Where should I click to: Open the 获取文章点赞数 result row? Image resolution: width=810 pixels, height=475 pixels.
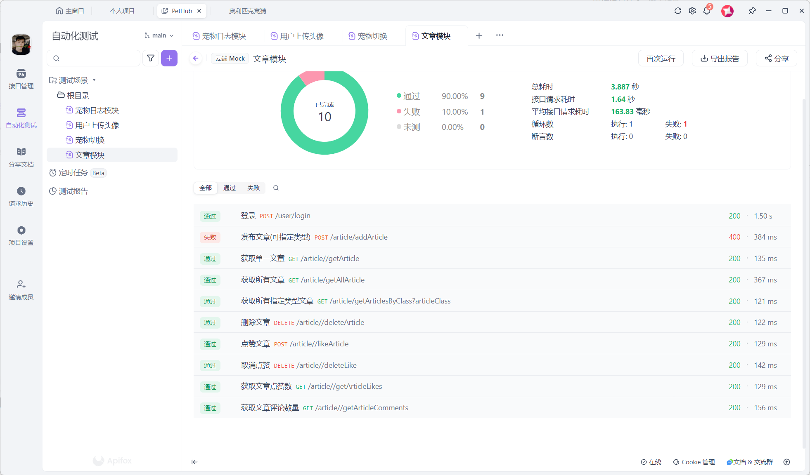(492, 386)
